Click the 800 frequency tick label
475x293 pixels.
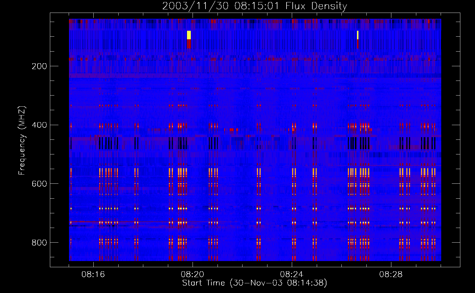pyautogui.click(x=39, y=243)
